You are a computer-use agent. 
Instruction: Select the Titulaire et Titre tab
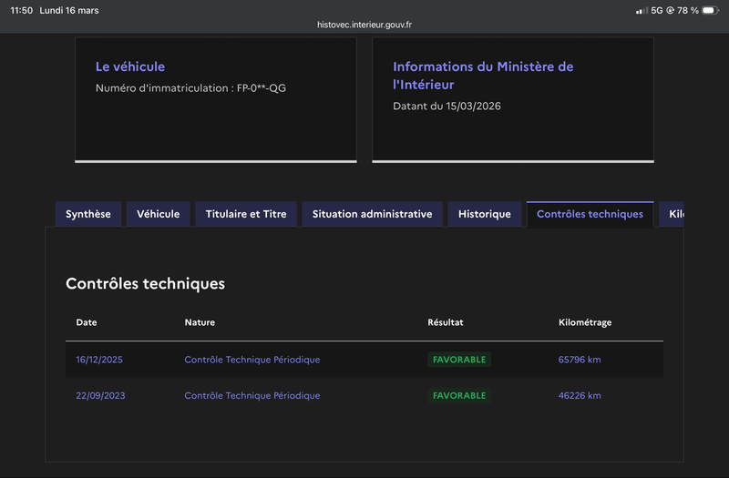245,214
